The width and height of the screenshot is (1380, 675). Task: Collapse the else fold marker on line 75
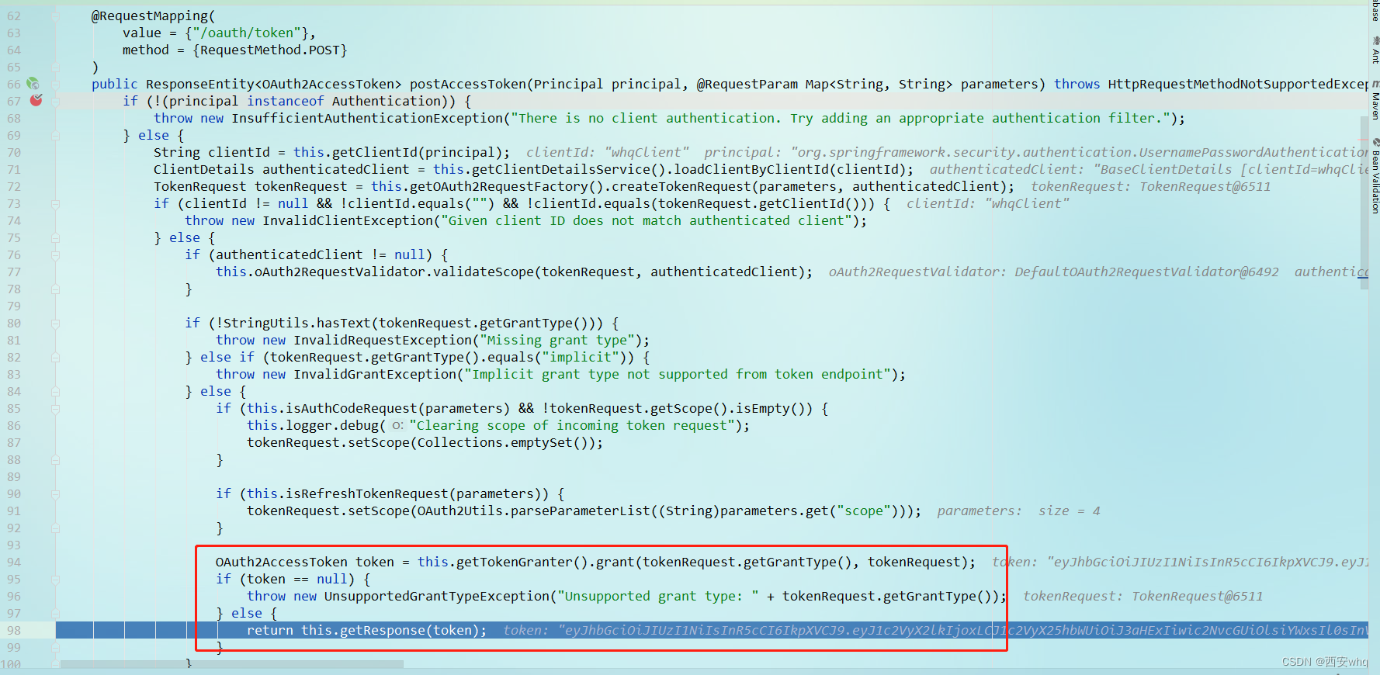55,237
